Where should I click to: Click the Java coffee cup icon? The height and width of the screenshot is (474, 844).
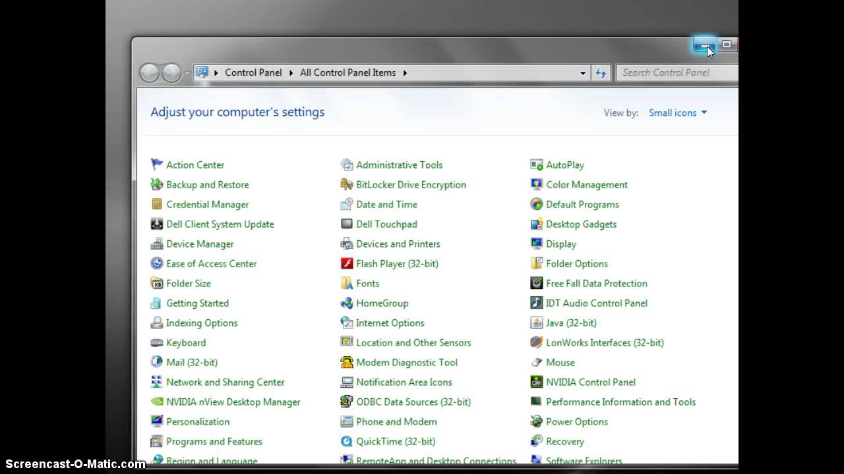[x=536, y=323]
